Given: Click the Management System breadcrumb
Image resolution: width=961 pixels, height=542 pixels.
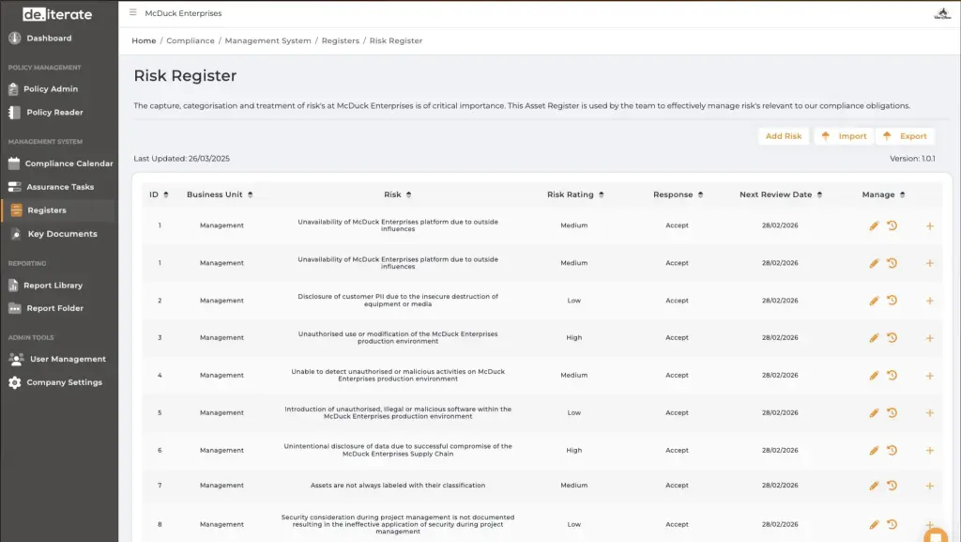Looking at the screenshot, I should (267, 40).
